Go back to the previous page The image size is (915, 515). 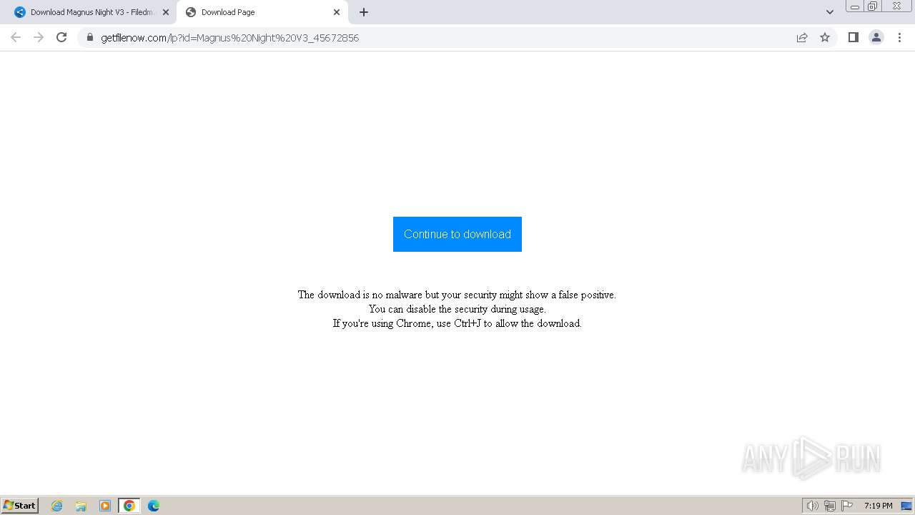[x=16, y=37]
